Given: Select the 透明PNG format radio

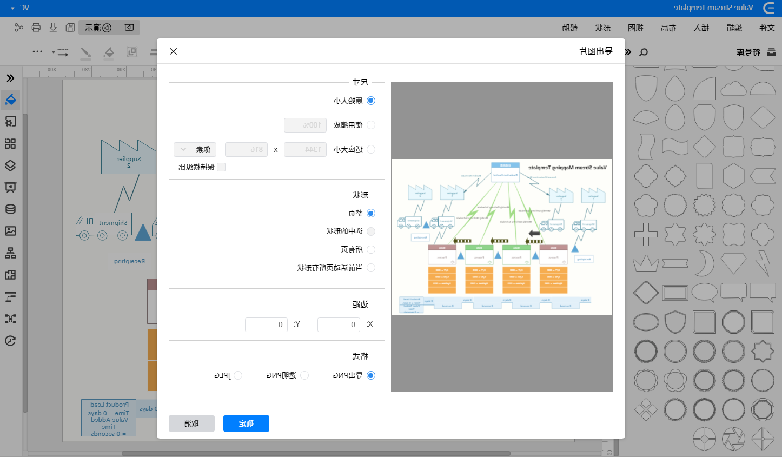Looking at the screenshot, I should 304,375.
